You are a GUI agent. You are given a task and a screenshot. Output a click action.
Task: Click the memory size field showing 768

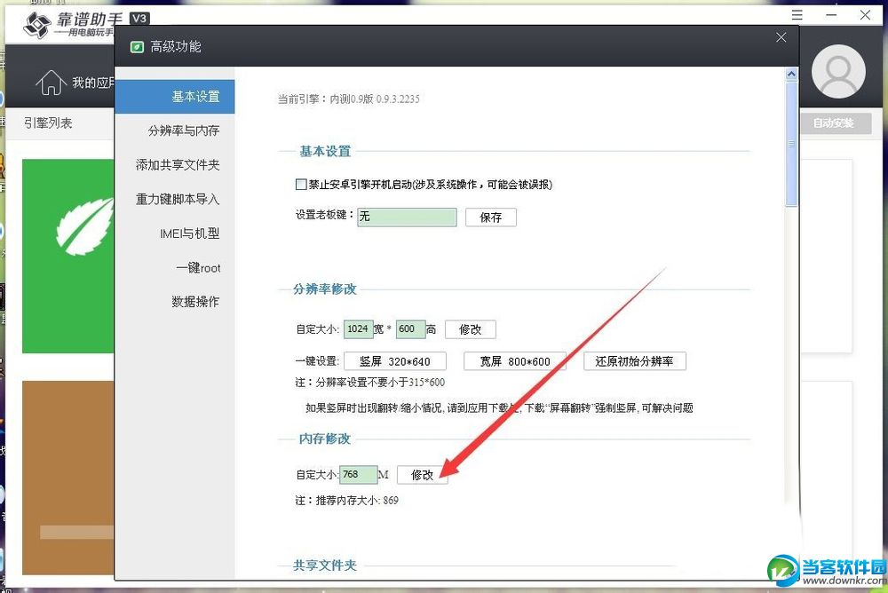359,475
